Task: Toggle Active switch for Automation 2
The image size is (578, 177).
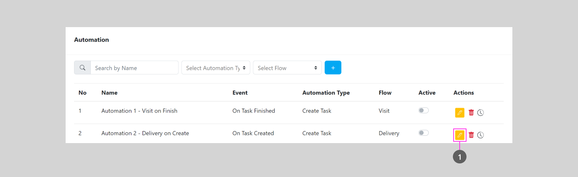Action: 423,133
